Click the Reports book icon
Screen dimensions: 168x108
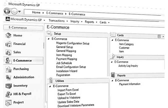pos(113,75)
